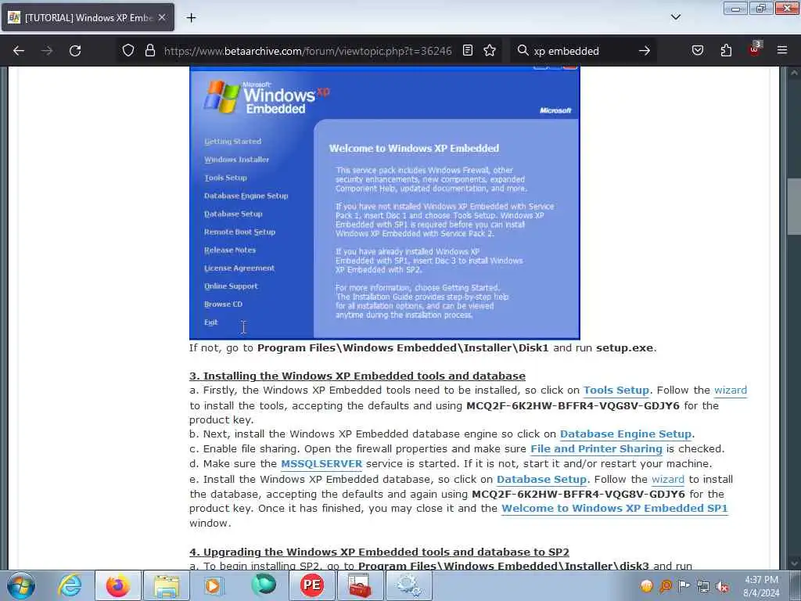Open the clock showing 4:37 PM
The image size is (801, 601).
tap(761, 586)
